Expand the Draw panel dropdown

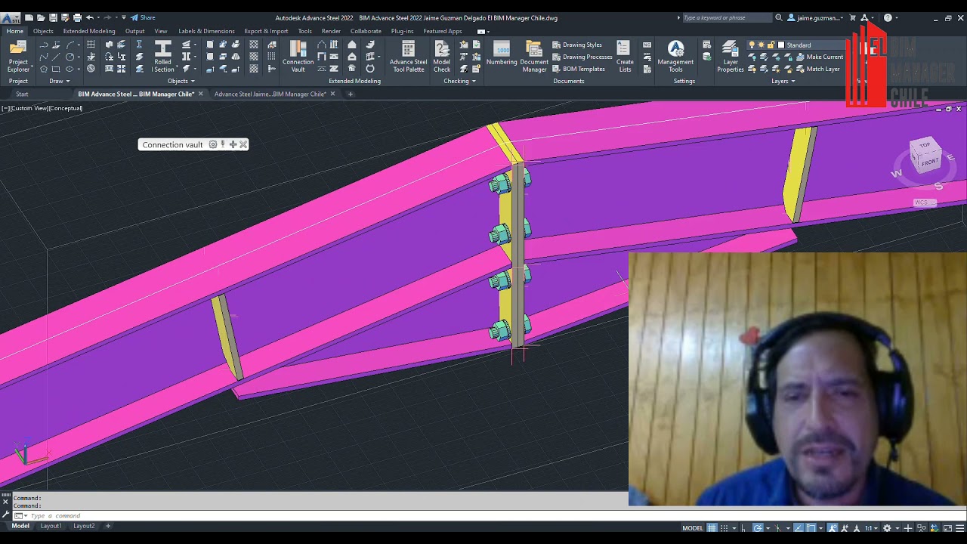[x=59, y=81]
